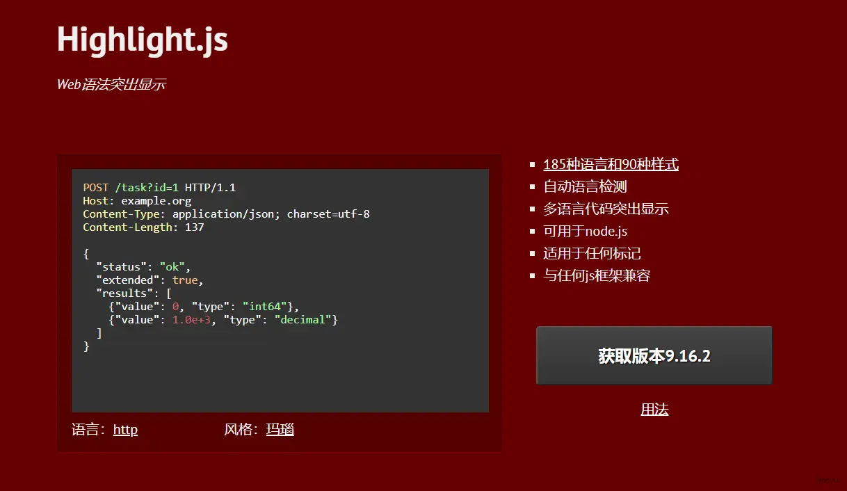Screen dimensions: 847x491
Task: Click the "status": "ok" line
Action: pos(143,267)
